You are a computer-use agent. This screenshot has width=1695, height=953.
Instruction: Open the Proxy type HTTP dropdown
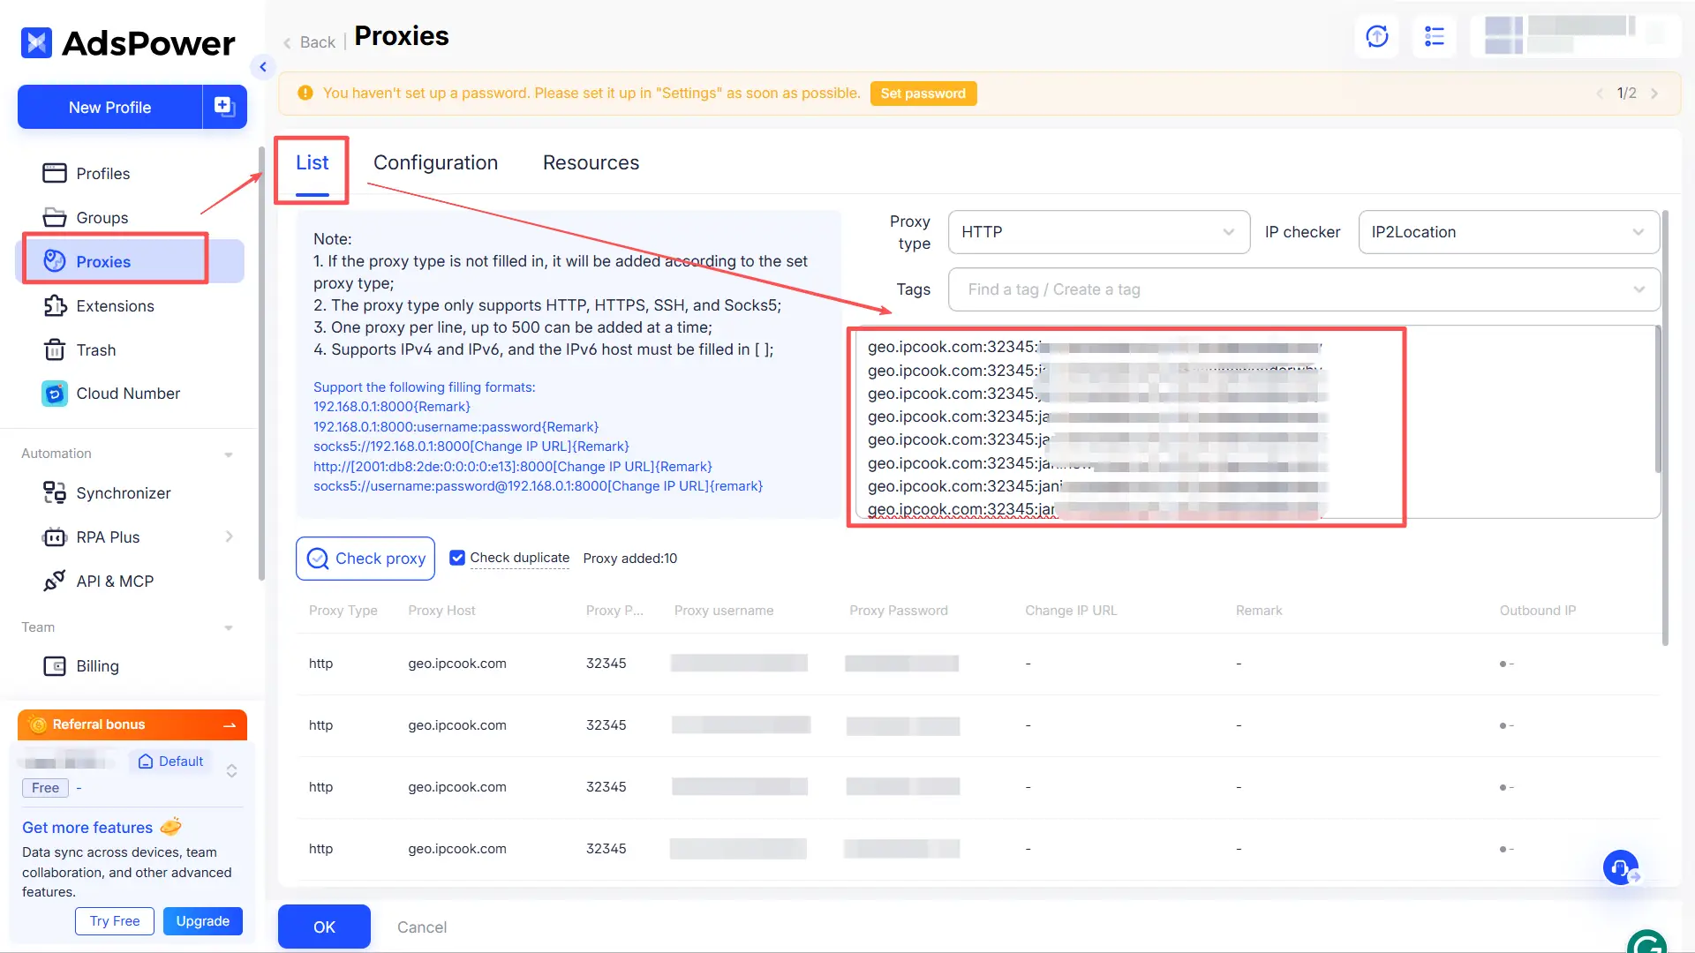pyautogui.click(x=1097, y=232)
